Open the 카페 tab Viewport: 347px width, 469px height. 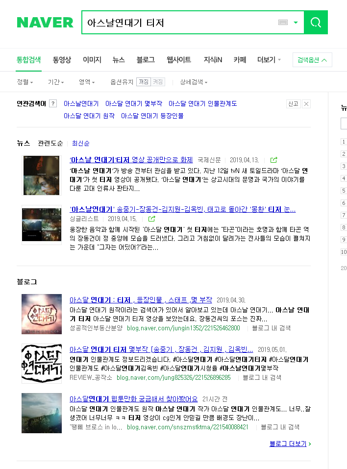click(x=240, y=60)
